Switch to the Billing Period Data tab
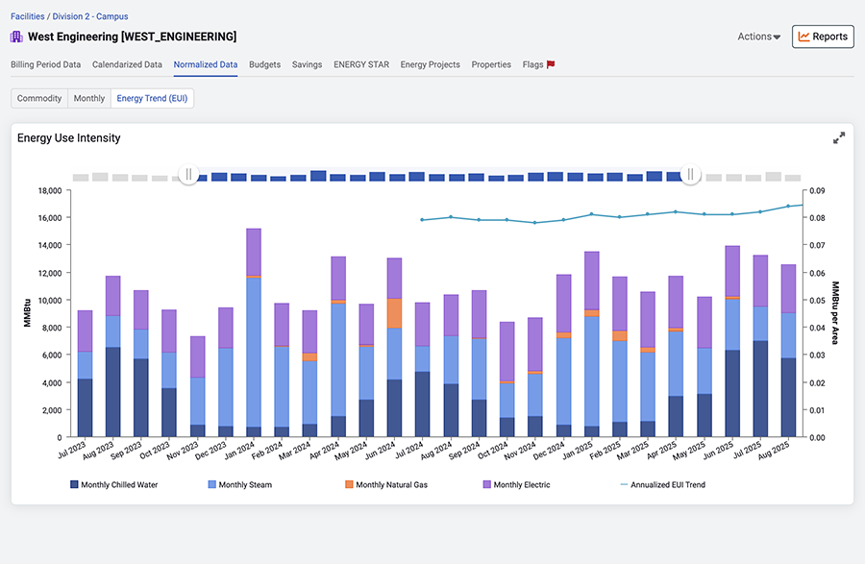Screen dimensions: 865x564 pyautogui.click(x=46, y=64)
